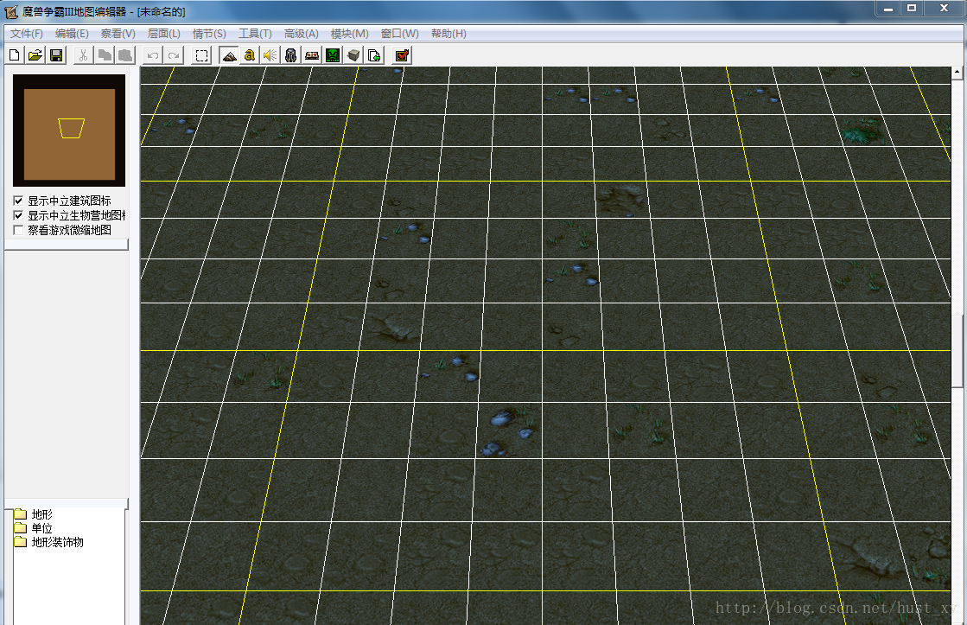Open the 文件(F) menu
The height and width of the screenshot is (625, 967).
click(27, 34)
